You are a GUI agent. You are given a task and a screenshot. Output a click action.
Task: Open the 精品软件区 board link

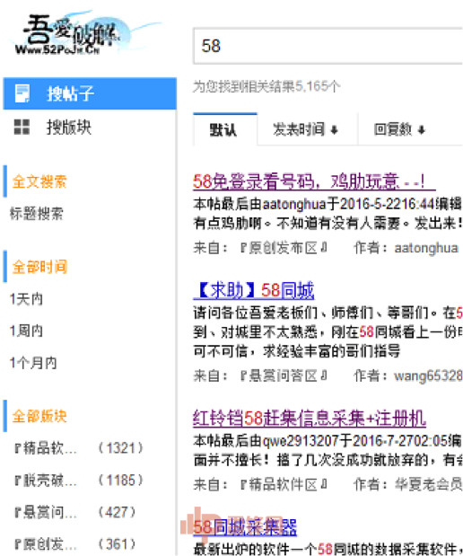284,484
